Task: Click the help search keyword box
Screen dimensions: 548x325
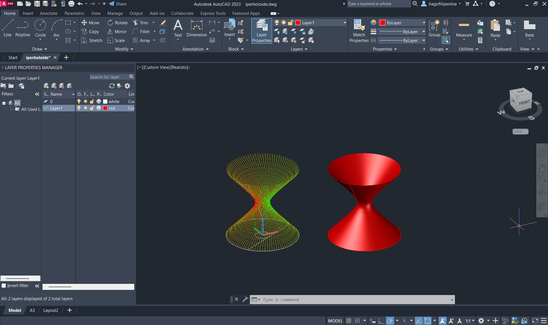Action: (x=379, y=4)
